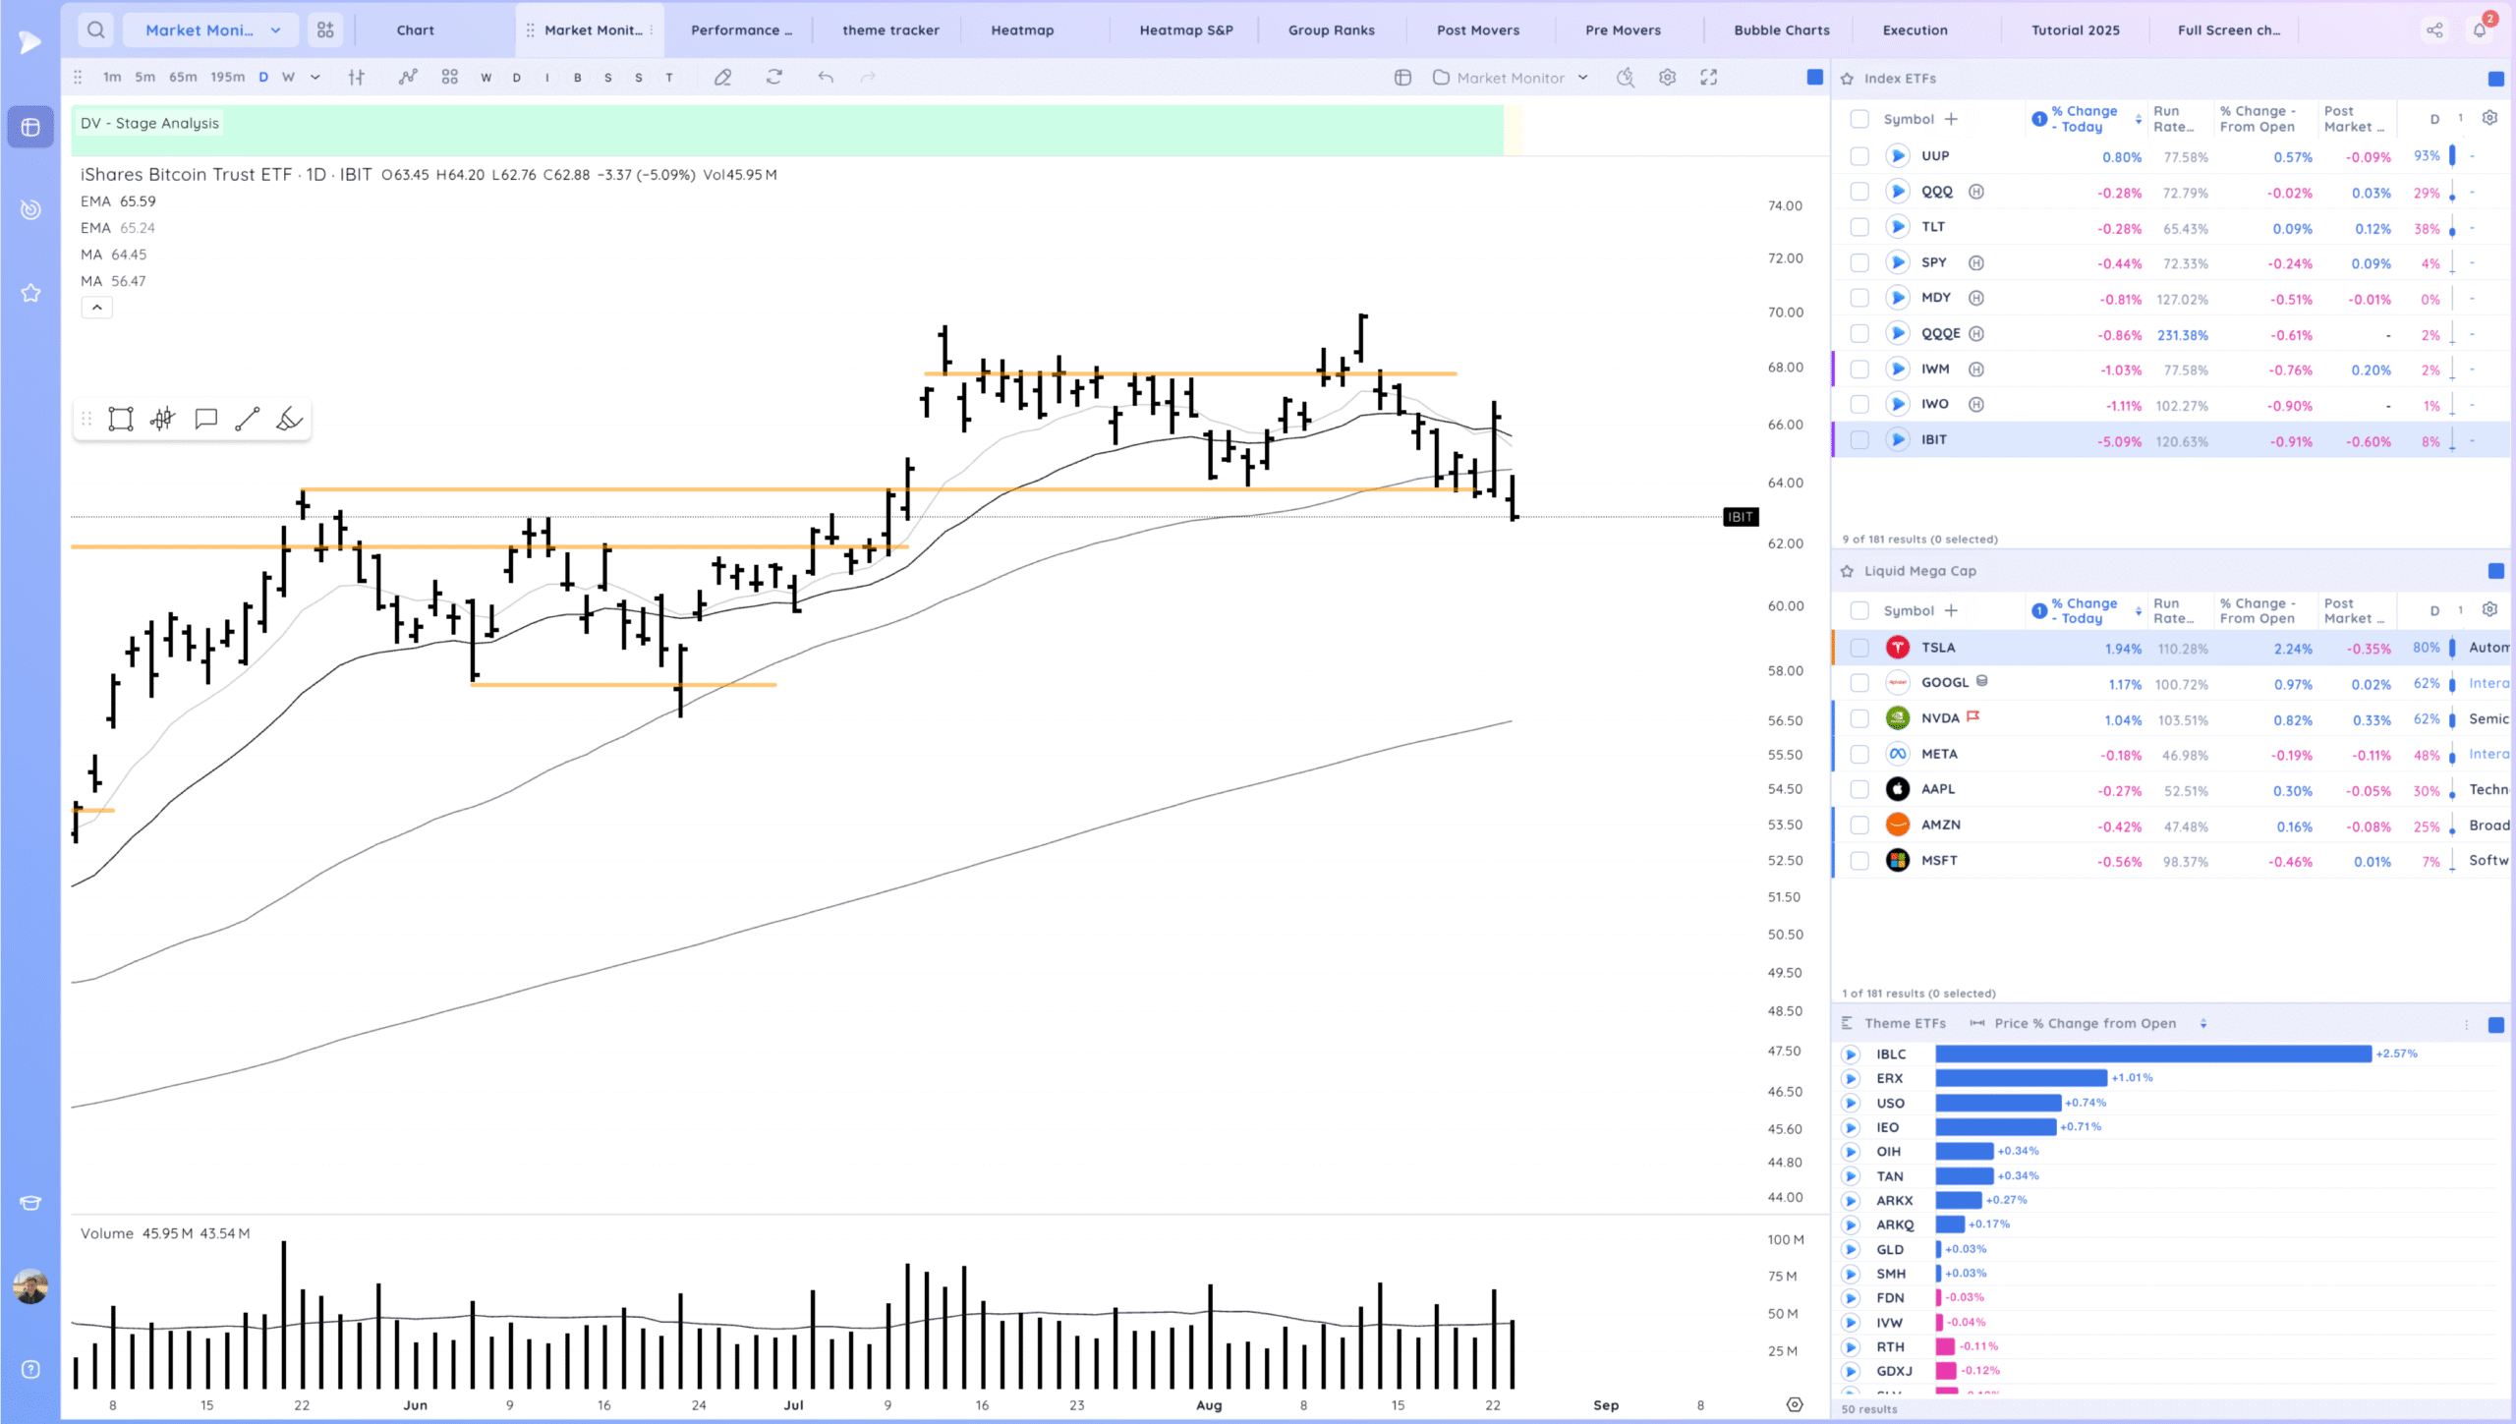Select all Index ETFs with header checkbox
This screenshot has width=2516, height=1424.
[x=1859, y=119]
